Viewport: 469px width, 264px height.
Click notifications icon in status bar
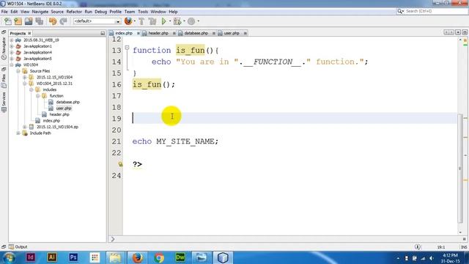pyautogui.click(x=418, y=247)
